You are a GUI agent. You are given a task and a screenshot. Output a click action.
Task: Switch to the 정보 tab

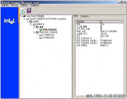(76, 16)
